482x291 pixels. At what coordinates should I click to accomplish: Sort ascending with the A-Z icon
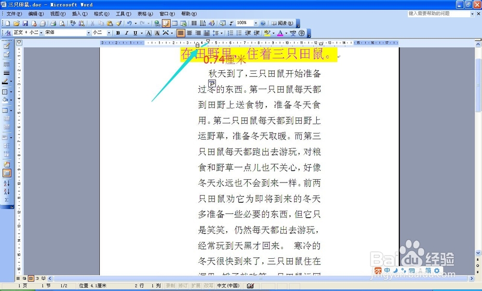pyautogui.click(x=6, y=183)
